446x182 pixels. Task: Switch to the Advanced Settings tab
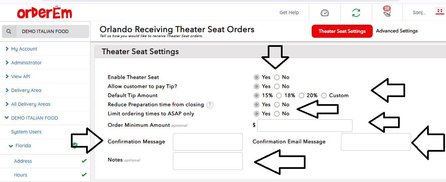click(397, 31)
